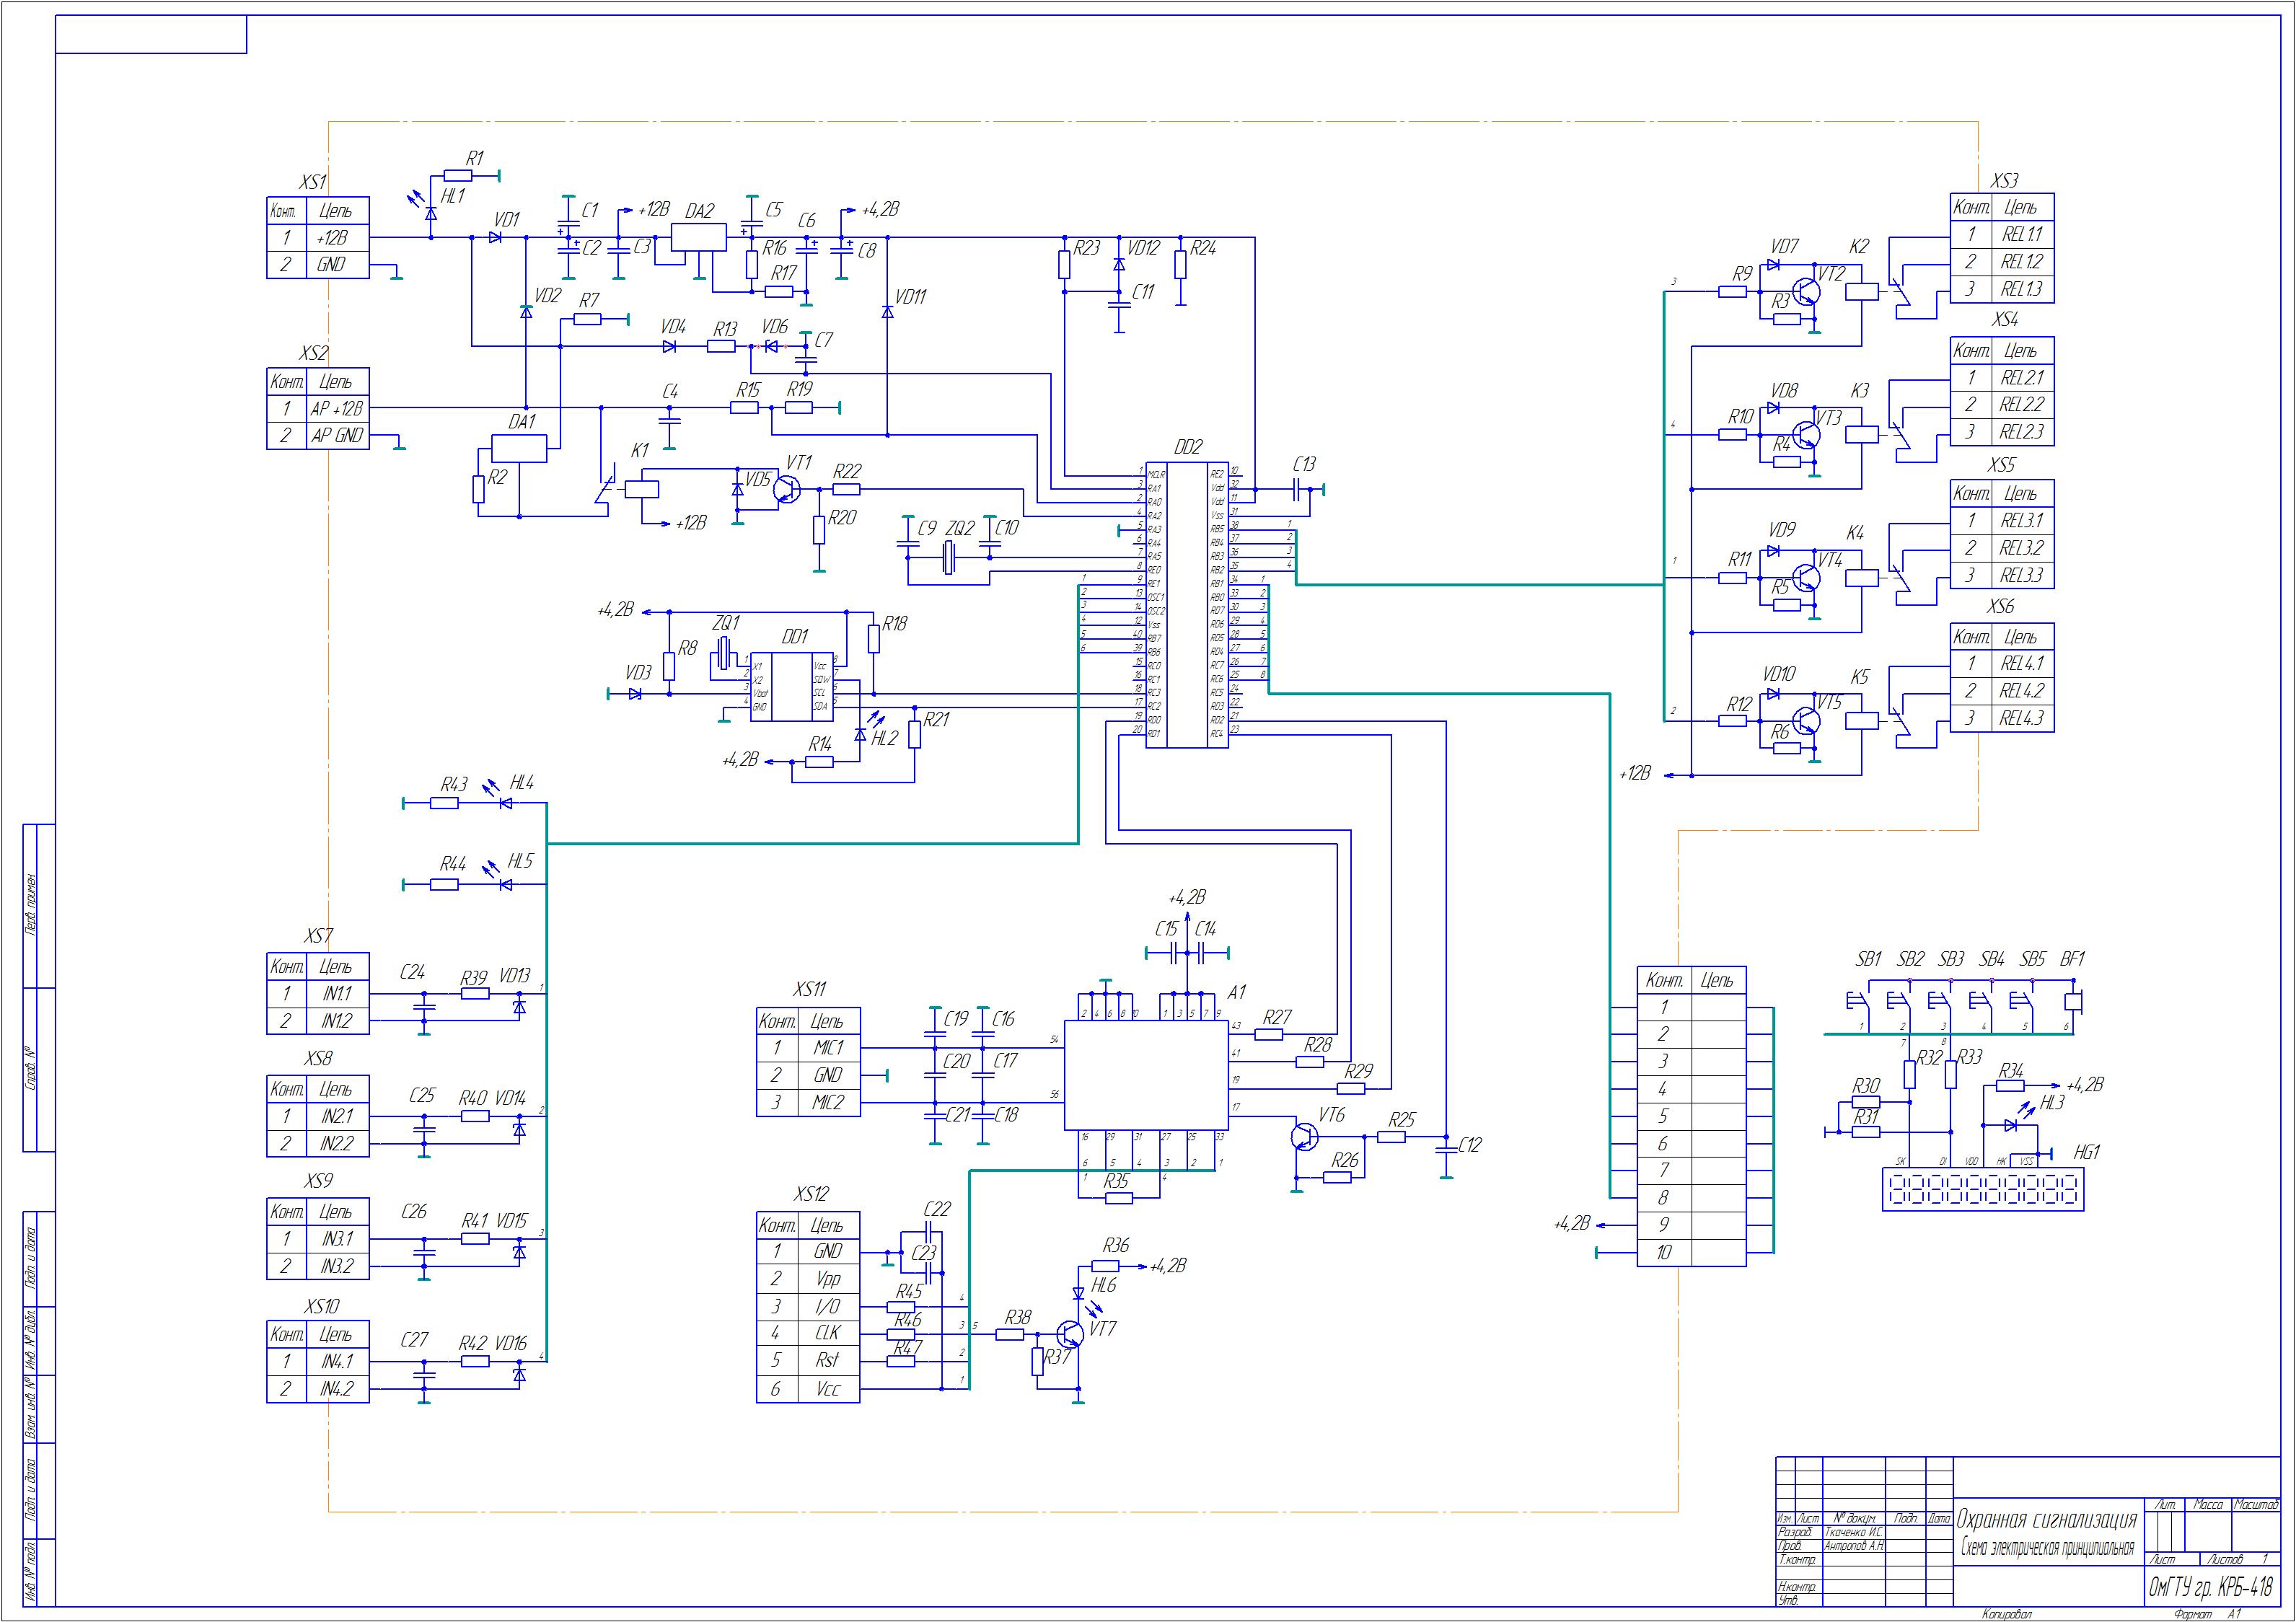2296x1622 pixels.
Task: Click the HL1 LED label
Action: [x=453, y=196]
